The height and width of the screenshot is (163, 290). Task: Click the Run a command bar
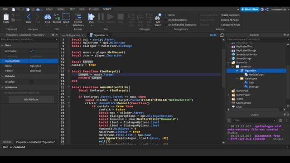144,147
